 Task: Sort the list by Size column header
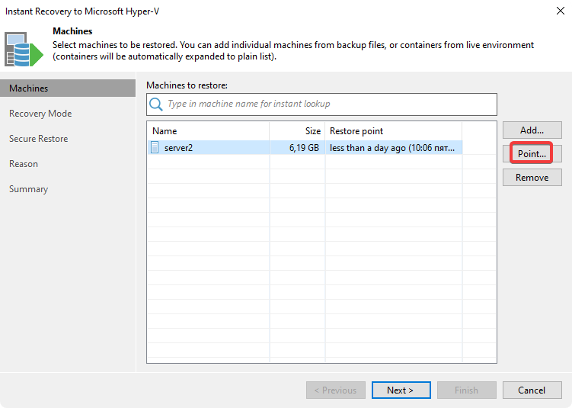(297, 131)
